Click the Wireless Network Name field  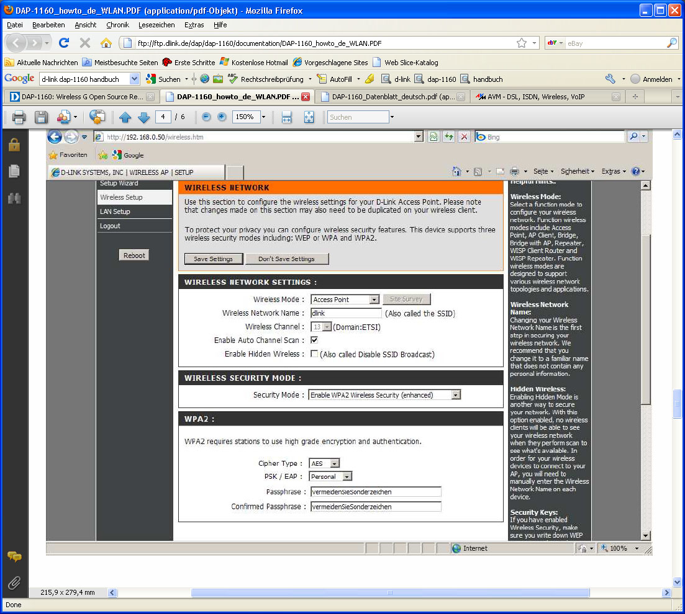point(346,313)
